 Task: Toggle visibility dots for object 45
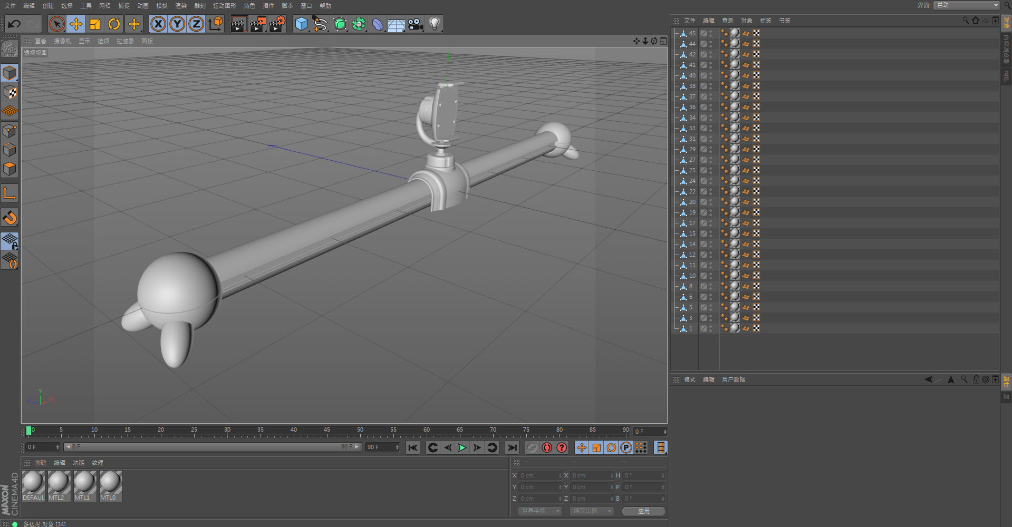pyautogui.click(x=711, y=33)
